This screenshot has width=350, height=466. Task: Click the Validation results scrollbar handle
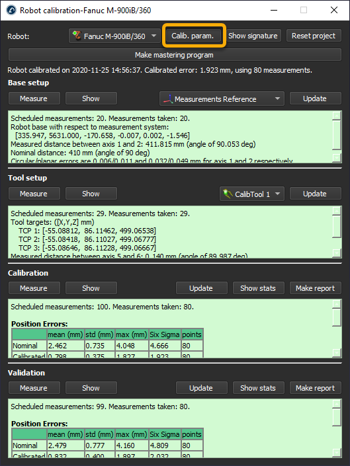point(336,418)
